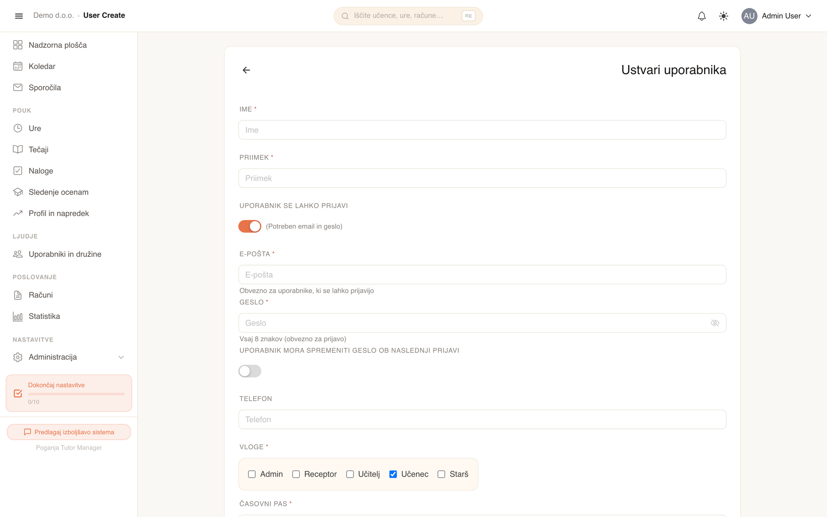Click Predlagaj izboljšavo sistema button
Viewport: 827px width, 517px height.
click(69, 432)
